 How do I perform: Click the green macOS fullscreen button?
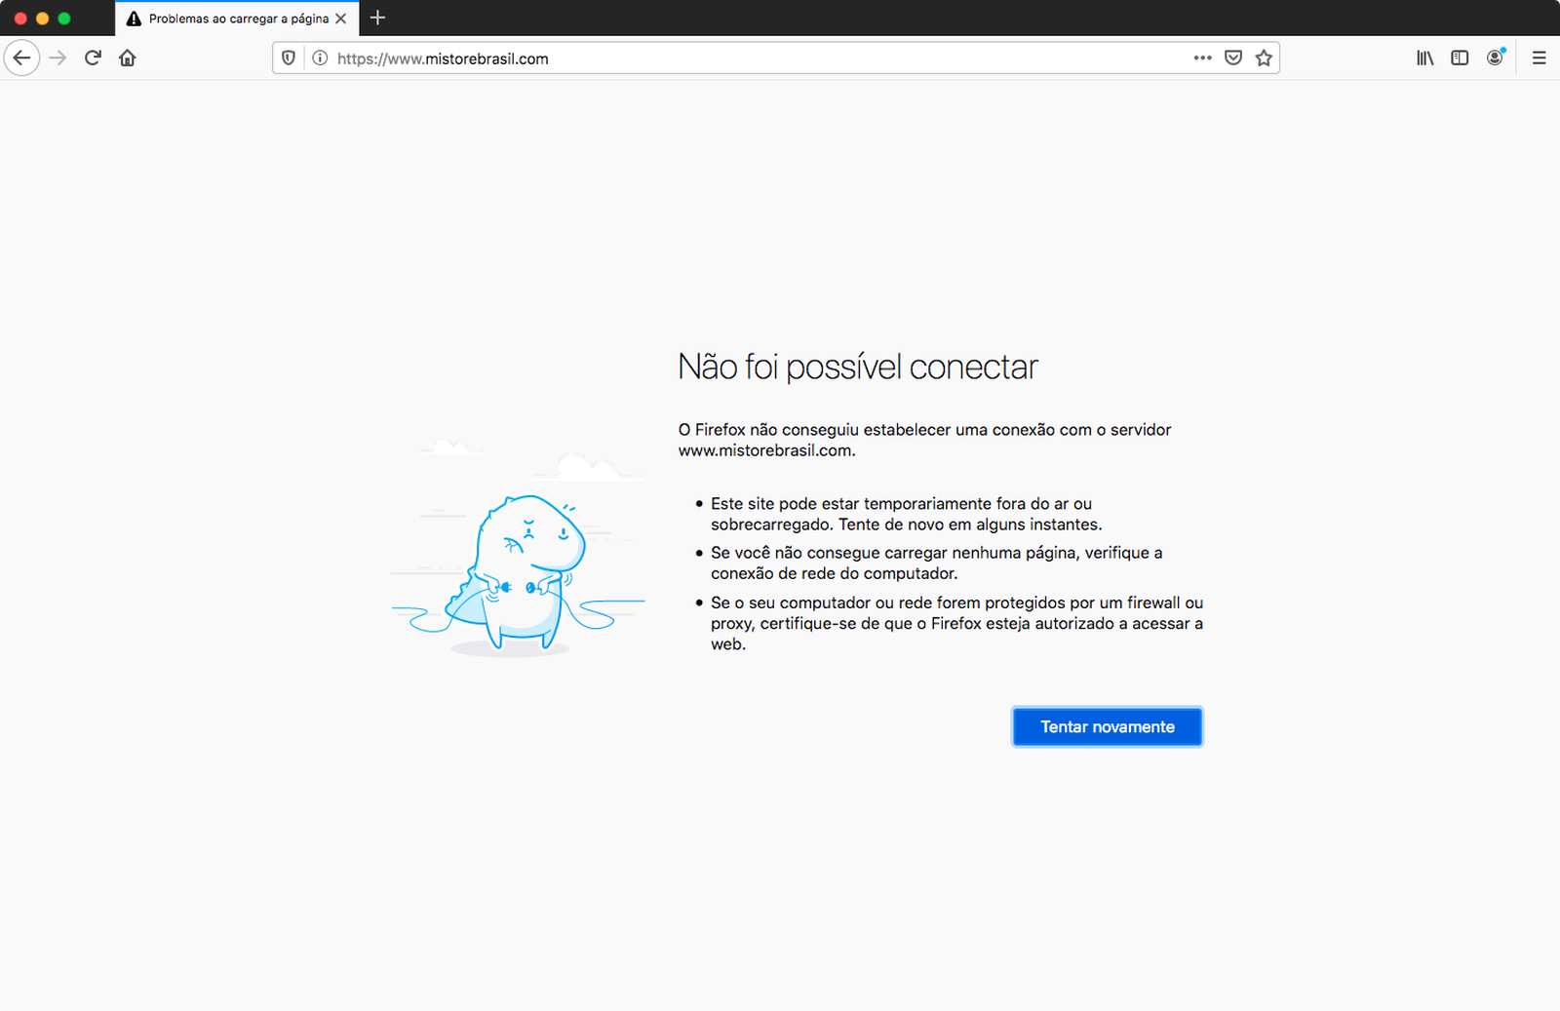[64, 19]
